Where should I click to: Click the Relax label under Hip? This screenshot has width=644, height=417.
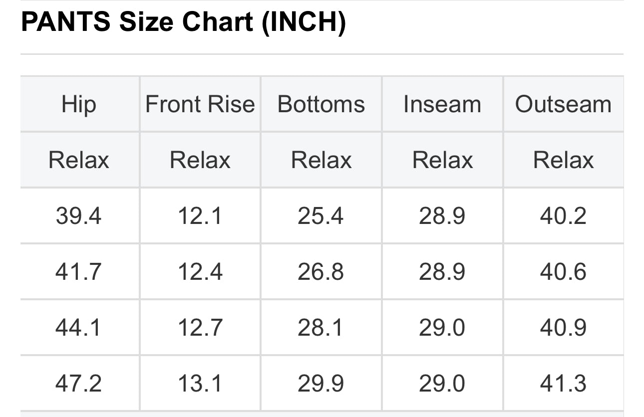coord(79,161)
